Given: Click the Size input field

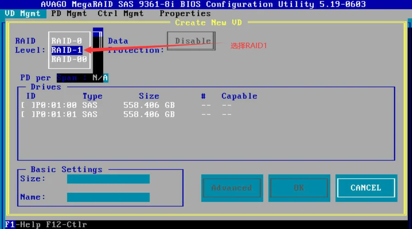Looking at the screenshot, I should (108, 179).
